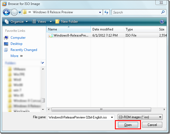The image size is (170, 134).
Task: Click the Search magnifier icon
Action: click(x=163, y=12)
